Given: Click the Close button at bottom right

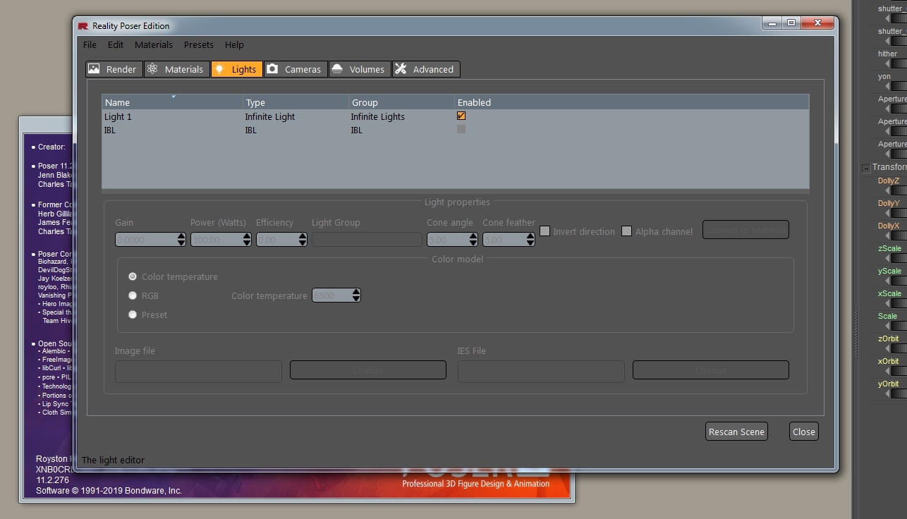Looking at the screenshot, I should point(804,432).
